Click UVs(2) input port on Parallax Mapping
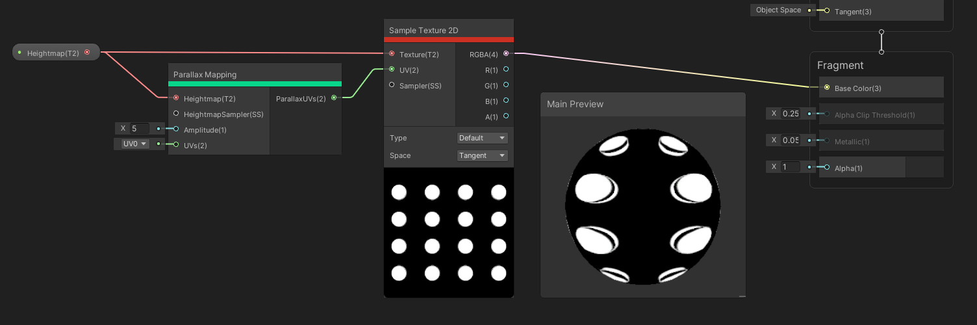The width and height of the screenshot is (977, 325). (x=176, y=145)
